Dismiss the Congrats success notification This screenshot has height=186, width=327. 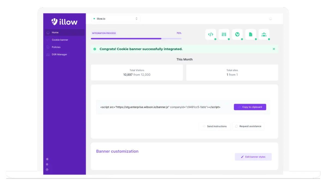[274, 49]
